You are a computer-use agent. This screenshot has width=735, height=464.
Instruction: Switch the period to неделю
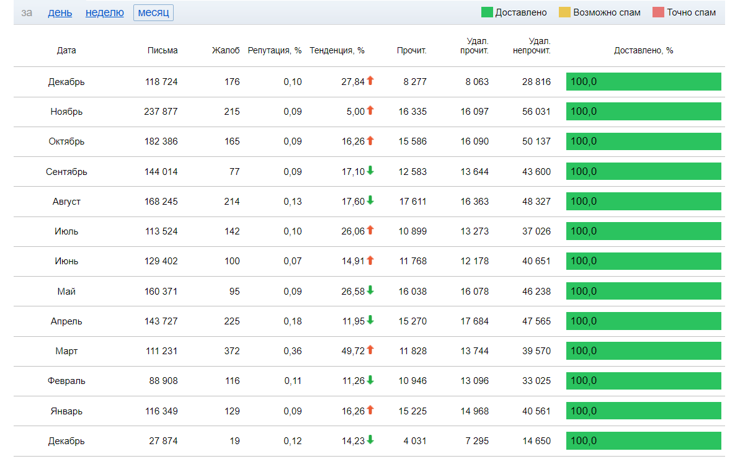pos(104,12)
